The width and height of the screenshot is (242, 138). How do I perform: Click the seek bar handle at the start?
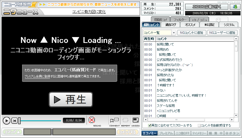(x=19, y=121)
